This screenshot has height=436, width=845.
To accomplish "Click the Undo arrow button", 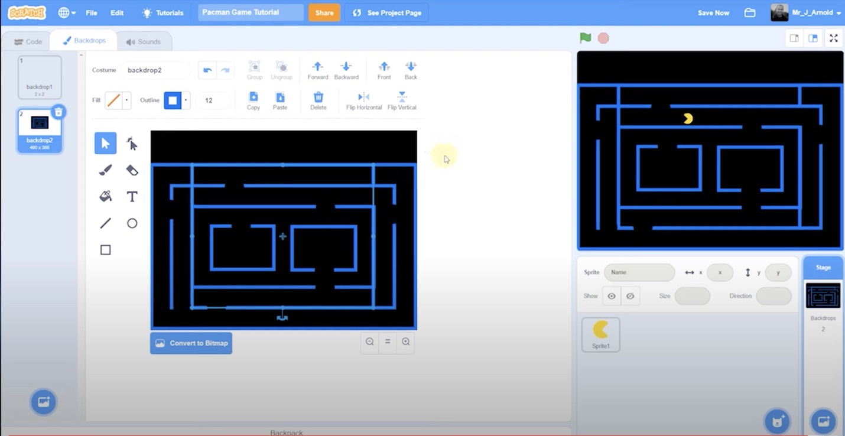I will [207, 70].
